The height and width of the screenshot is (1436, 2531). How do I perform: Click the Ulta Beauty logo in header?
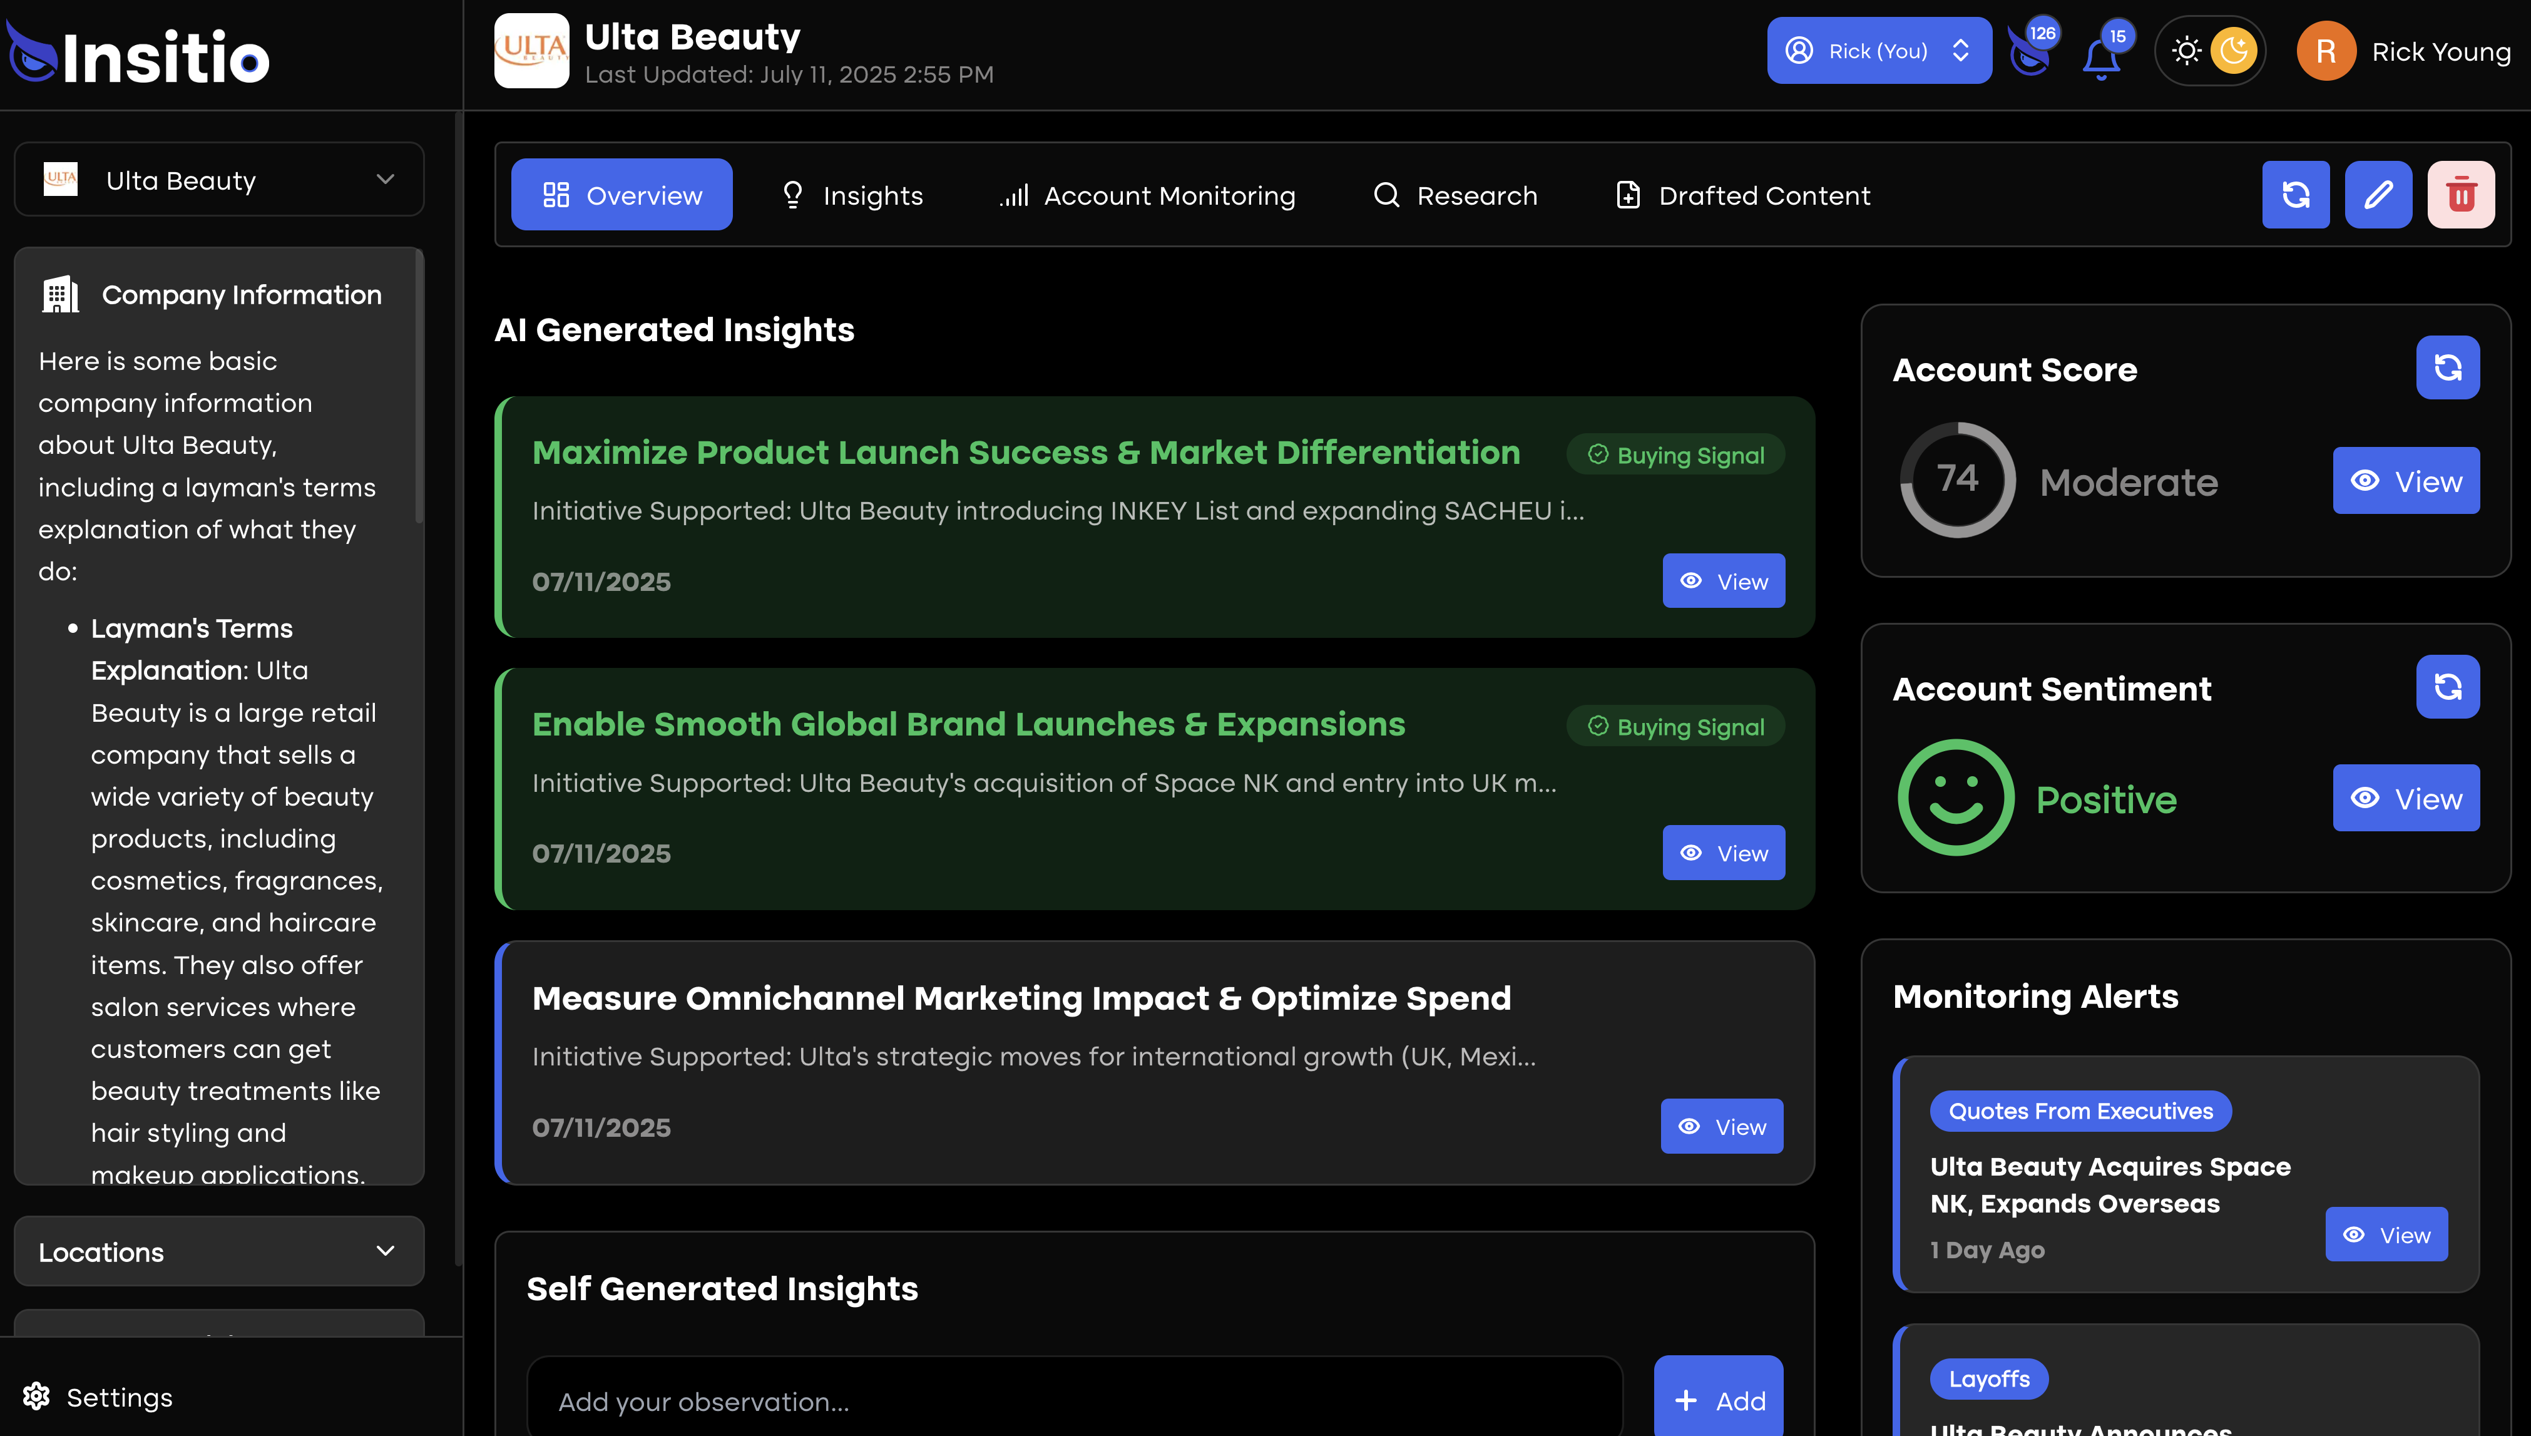(x=531, y=51)
